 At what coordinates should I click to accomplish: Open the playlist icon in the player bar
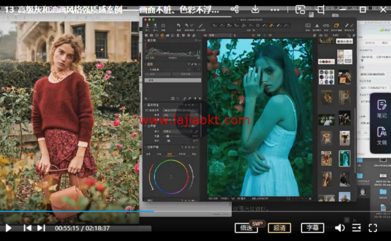357,228
